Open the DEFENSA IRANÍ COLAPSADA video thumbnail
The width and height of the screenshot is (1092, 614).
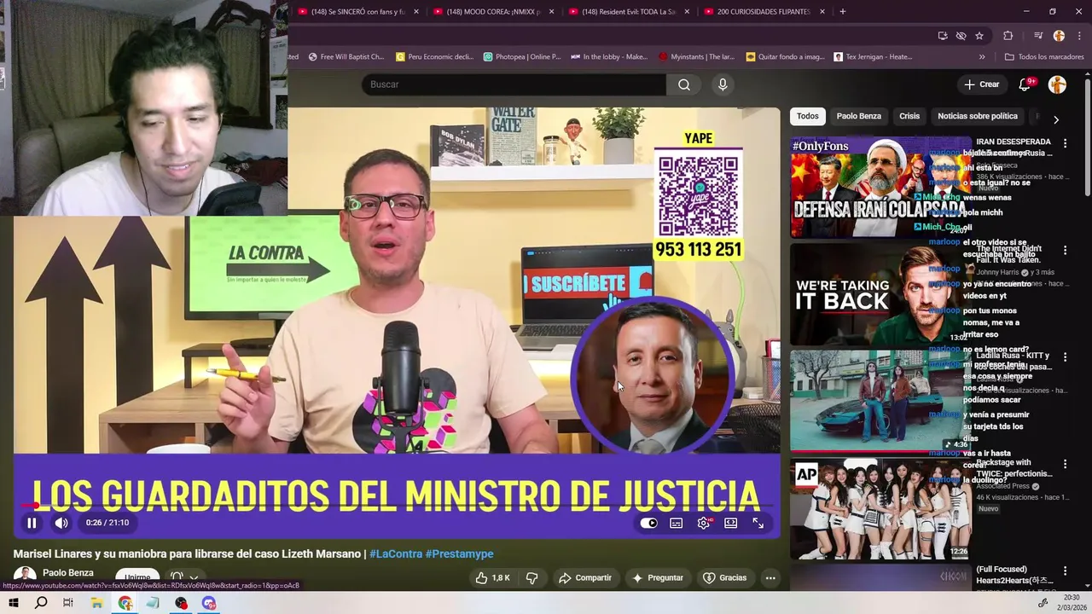(x=880, y=188)
